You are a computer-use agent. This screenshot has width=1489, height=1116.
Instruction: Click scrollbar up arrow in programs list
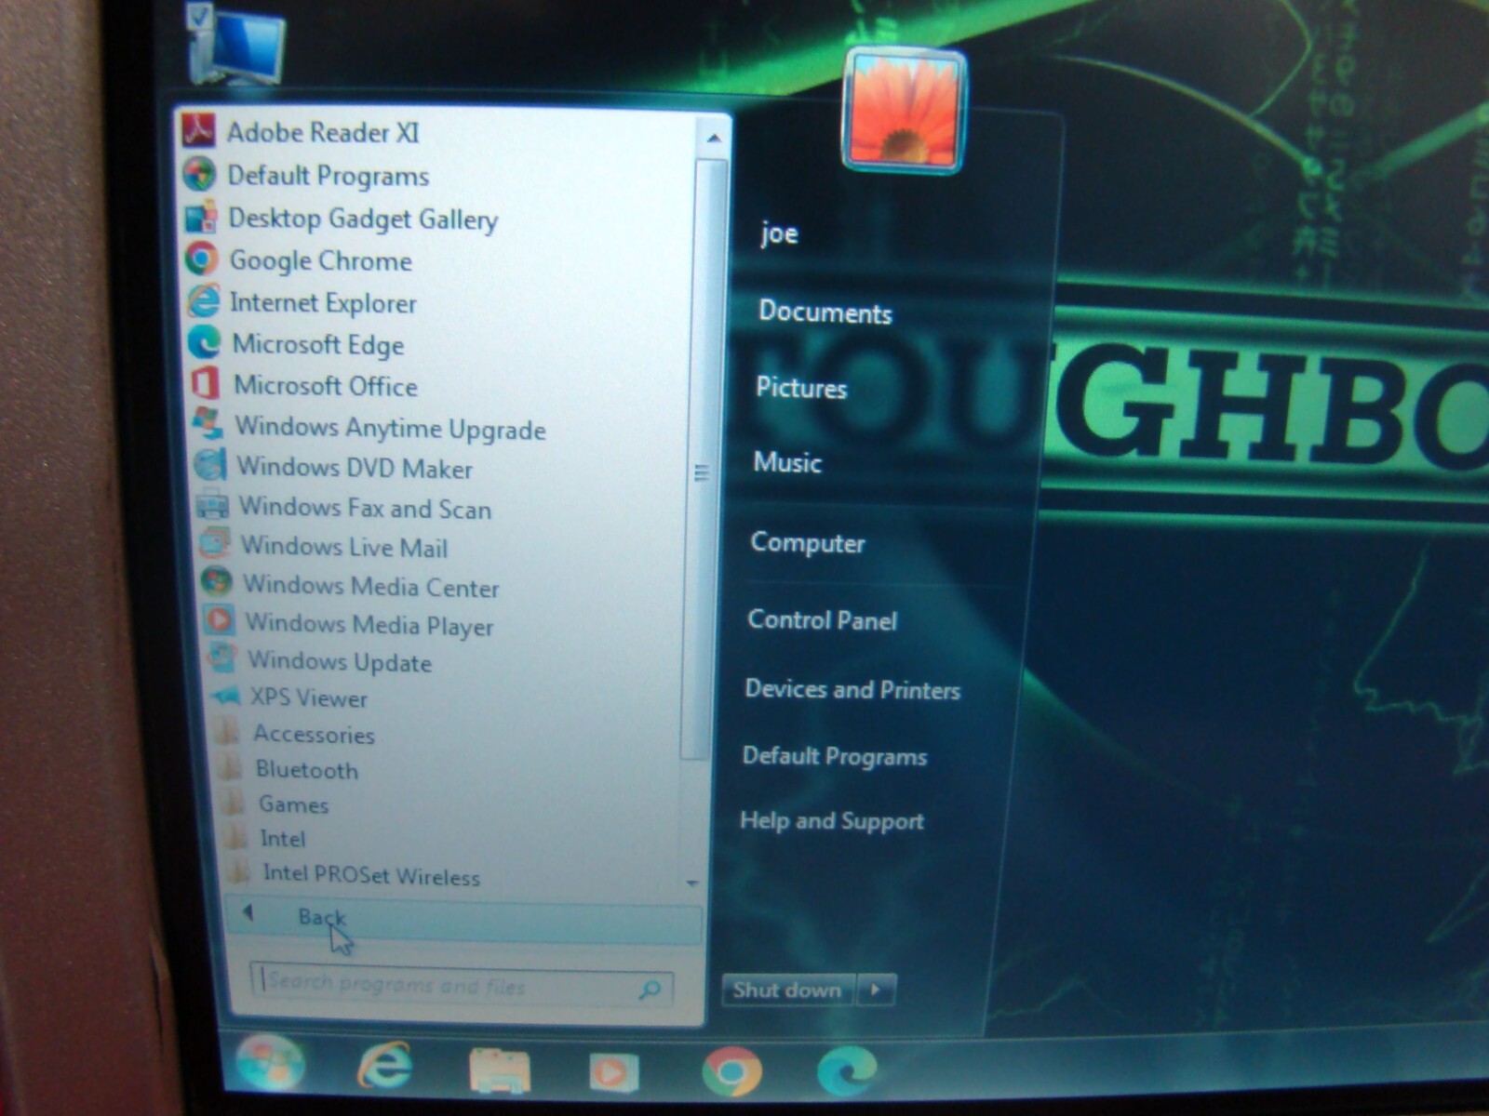coord(713,139)
